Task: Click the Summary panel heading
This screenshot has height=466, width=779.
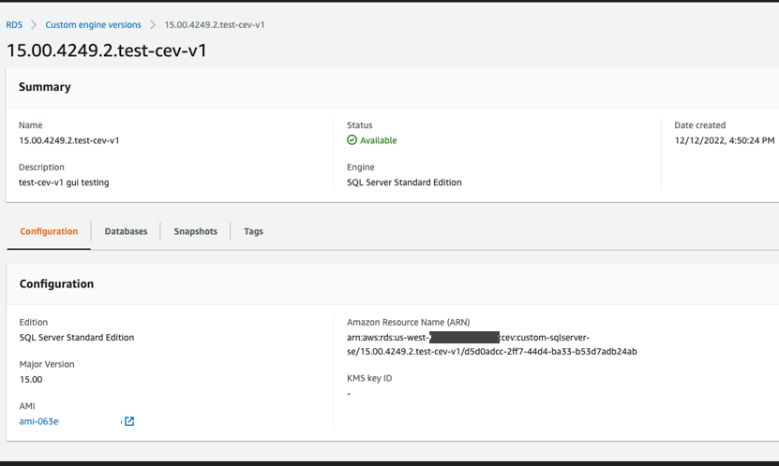Action: point(45,87)
